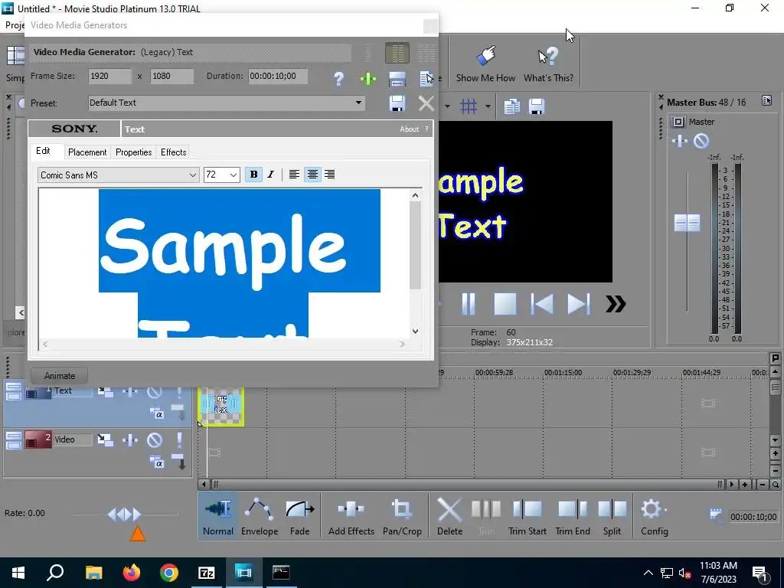Toggle Bold text formatting

(x=253, y=174)
